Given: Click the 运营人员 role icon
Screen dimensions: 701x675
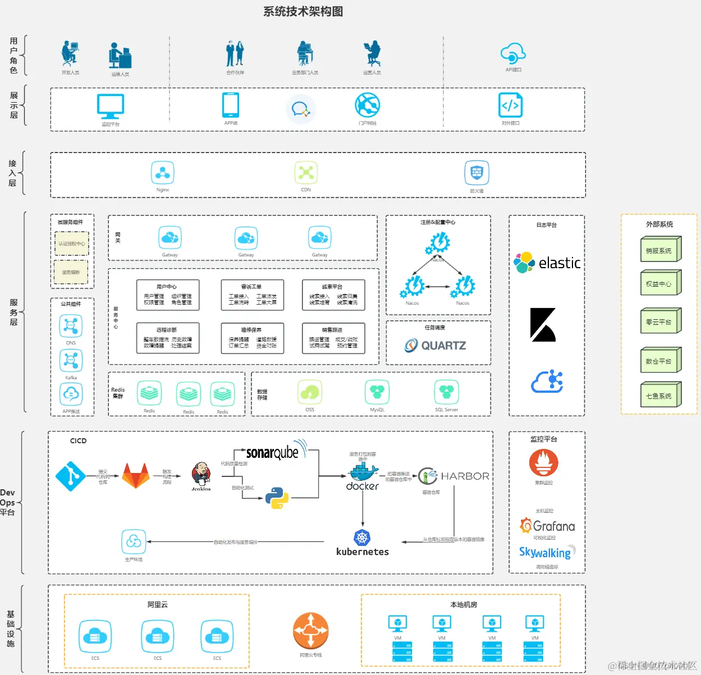Looking at the screenshot, I should click(372, 53).
